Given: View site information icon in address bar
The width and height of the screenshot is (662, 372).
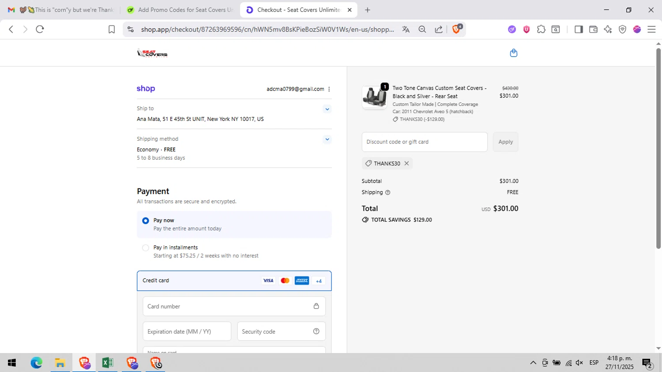Looking at the screenshot, I should click(130, 29).
